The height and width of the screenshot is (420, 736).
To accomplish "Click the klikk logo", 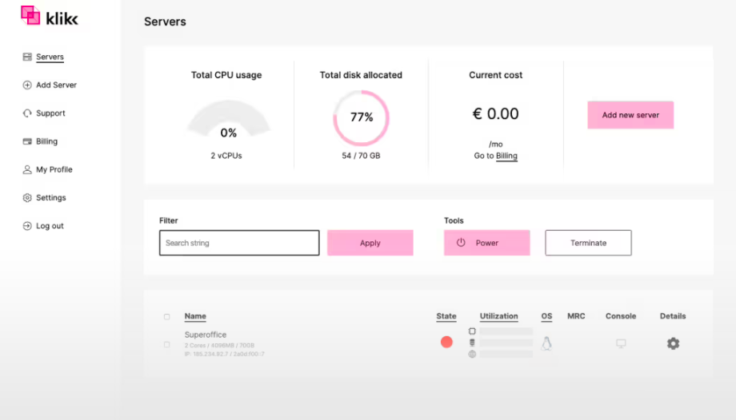I will pyautogui.click(x=50, y=16).
